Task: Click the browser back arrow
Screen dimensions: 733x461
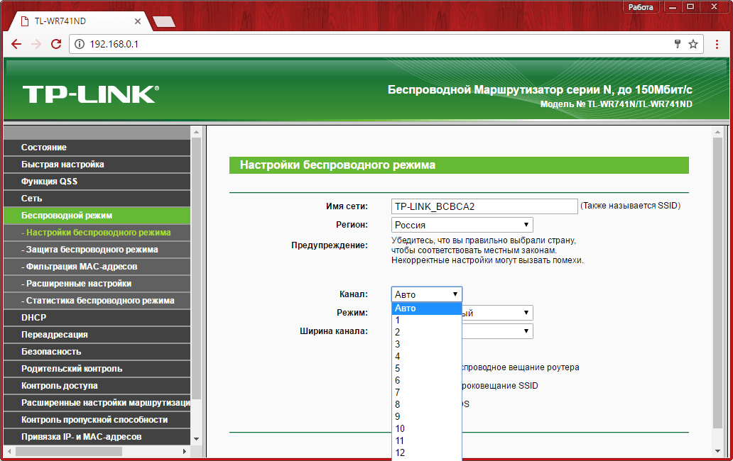Action: (x=17, y=44)
